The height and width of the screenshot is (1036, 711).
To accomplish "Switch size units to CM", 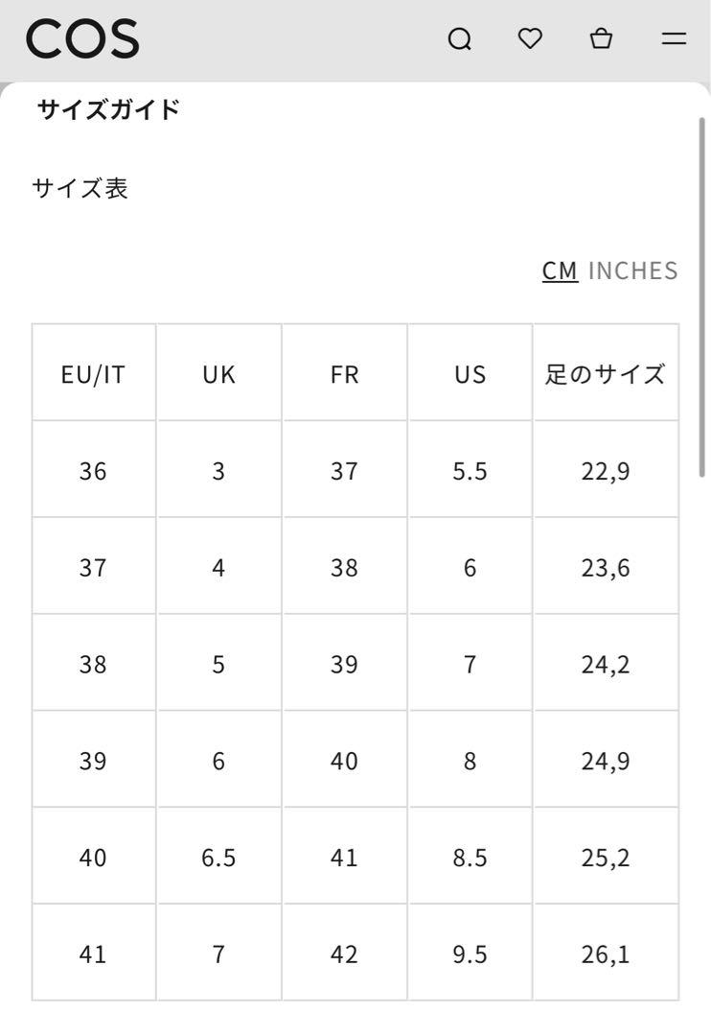I will pyautogui.click(x=560, y=271).
